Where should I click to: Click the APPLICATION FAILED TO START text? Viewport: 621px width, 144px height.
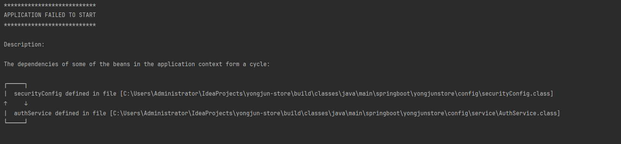pos(50,15)
